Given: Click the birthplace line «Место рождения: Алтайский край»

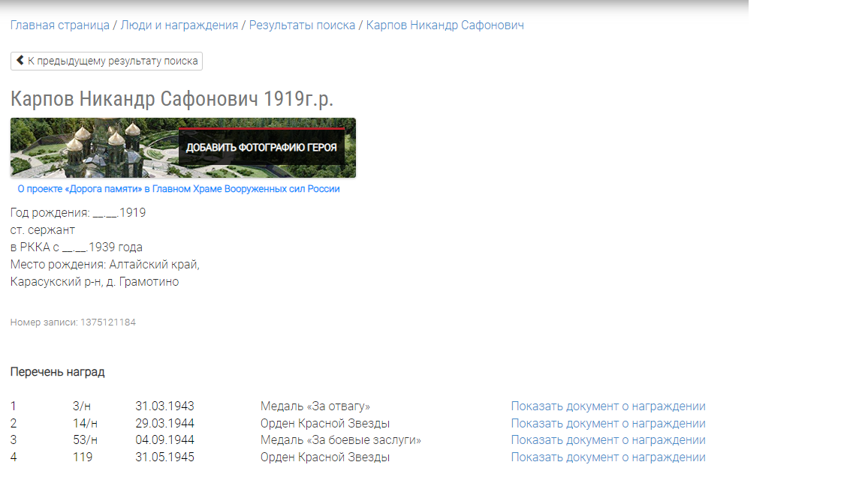Looking at the screenshot, I should (x=105, y=265).
